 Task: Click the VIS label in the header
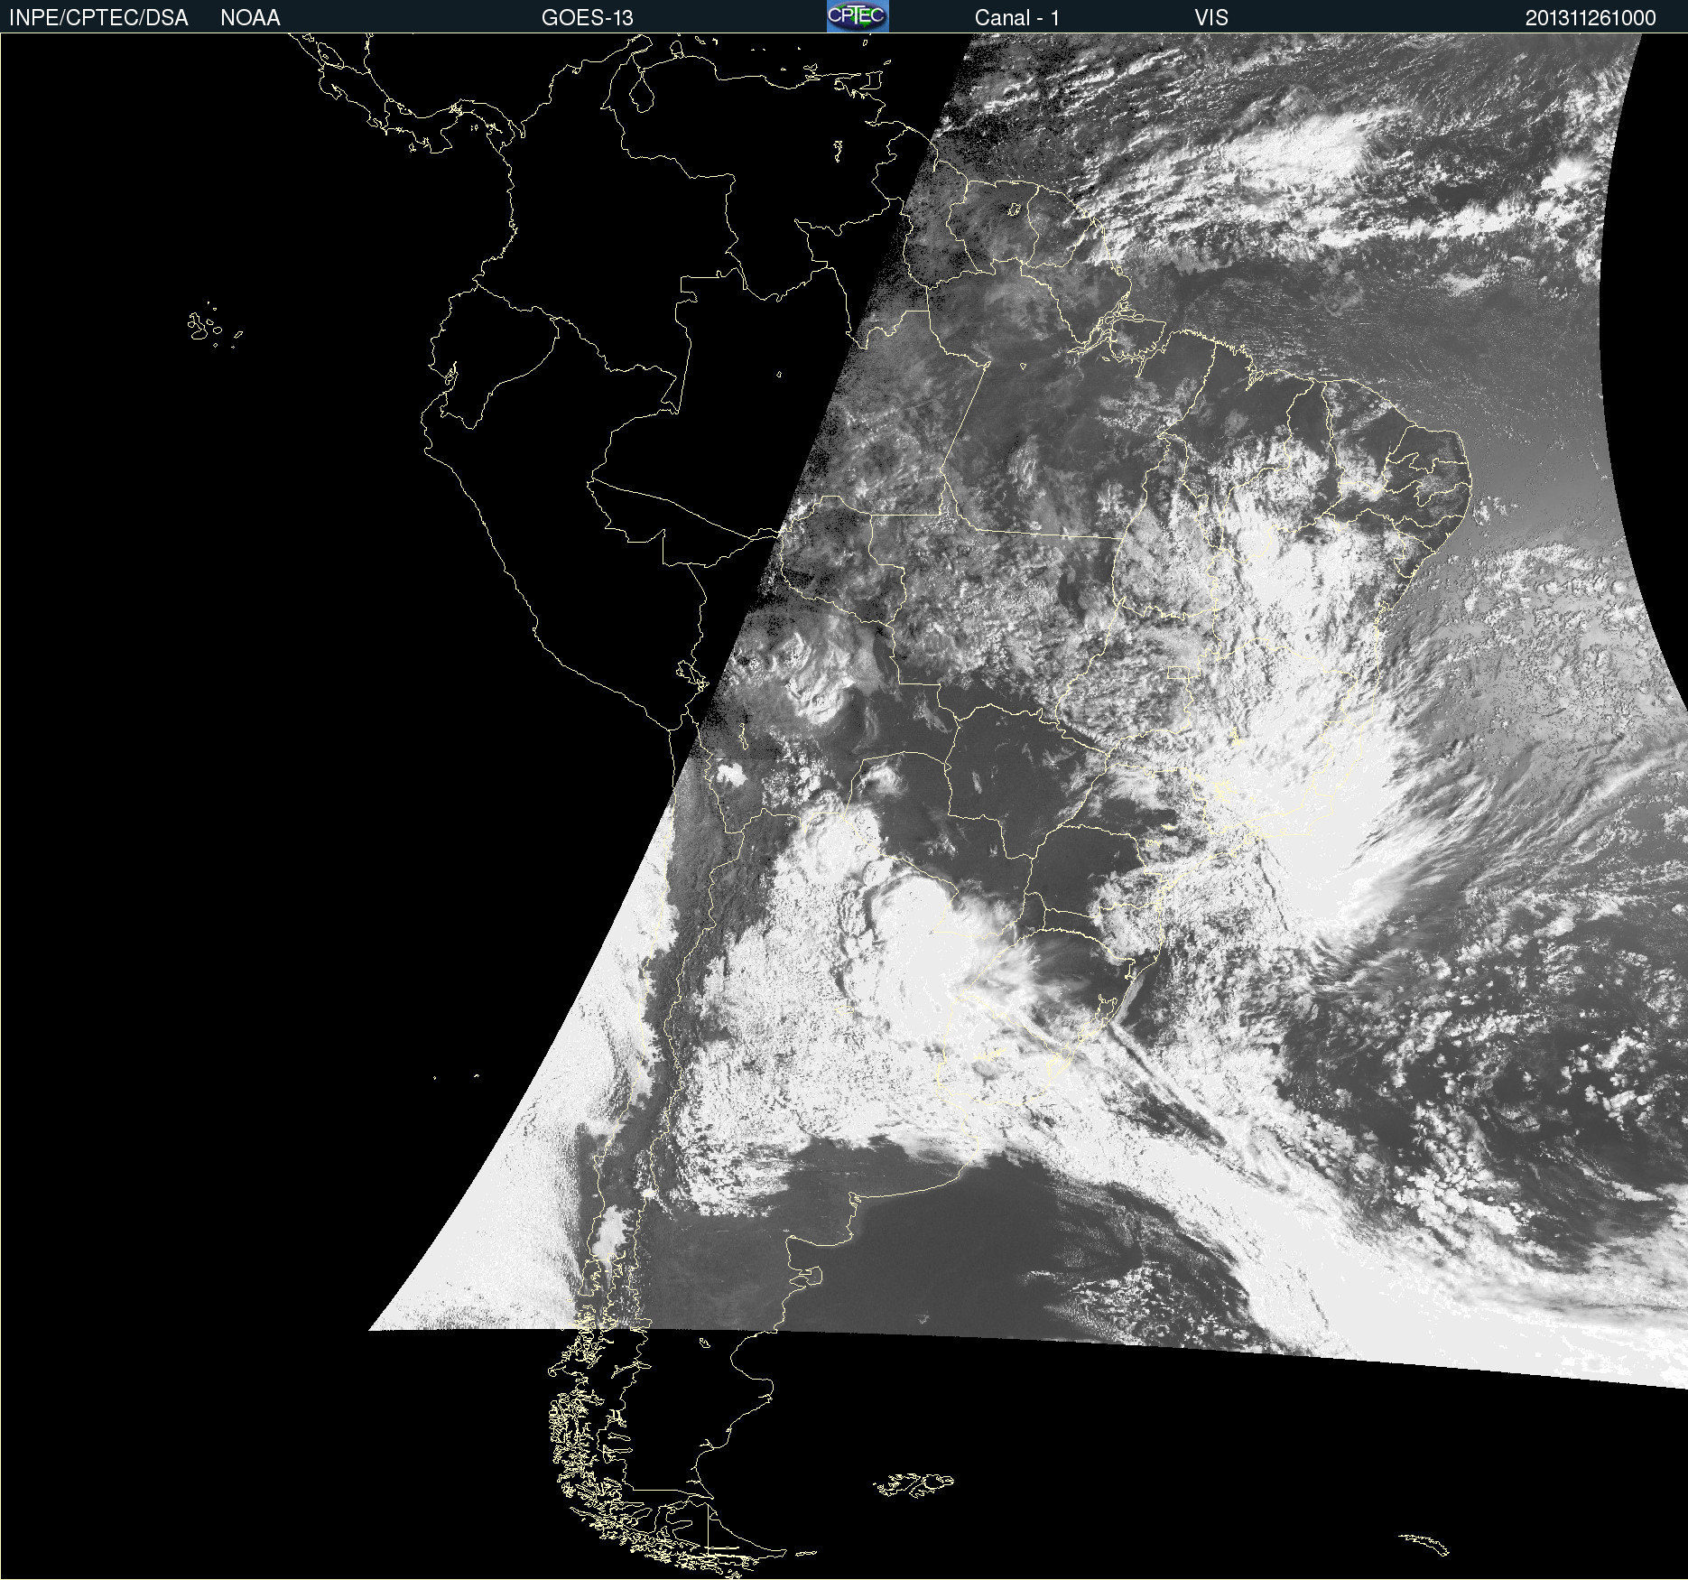point(1211,18)
